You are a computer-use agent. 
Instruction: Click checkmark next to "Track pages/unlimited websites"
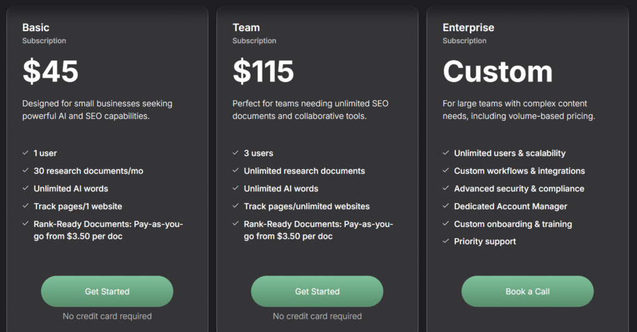point(236,206)
